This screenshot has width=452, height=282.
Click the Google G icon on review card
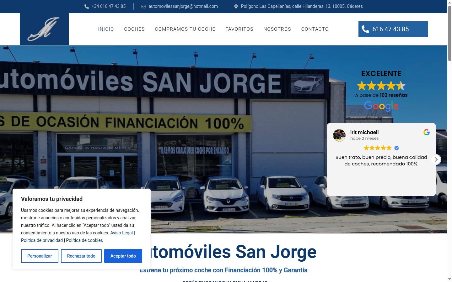(x=427, y=132)
